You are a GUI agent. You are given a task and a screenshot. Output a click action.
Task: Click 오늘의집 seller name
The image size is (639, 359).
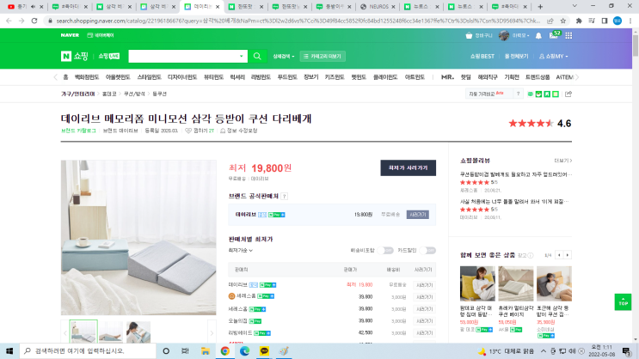tap(237, 320)
